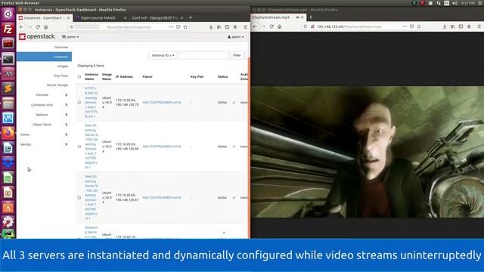Check the HTTP Streaming Service instance row
The height and width of the screenshot is (272, 484).
pos(79,103)
